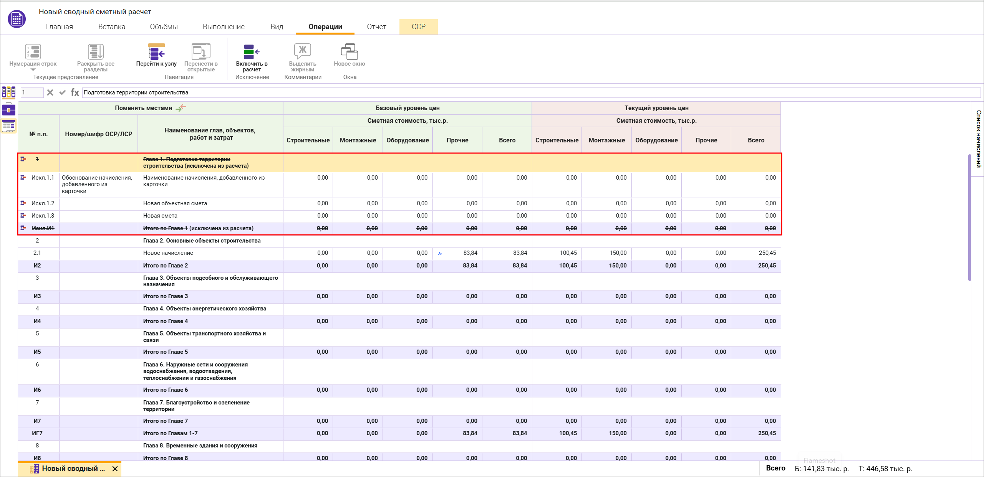
Task: Close the Новый сводный document tab
Action: coord(115,469)
